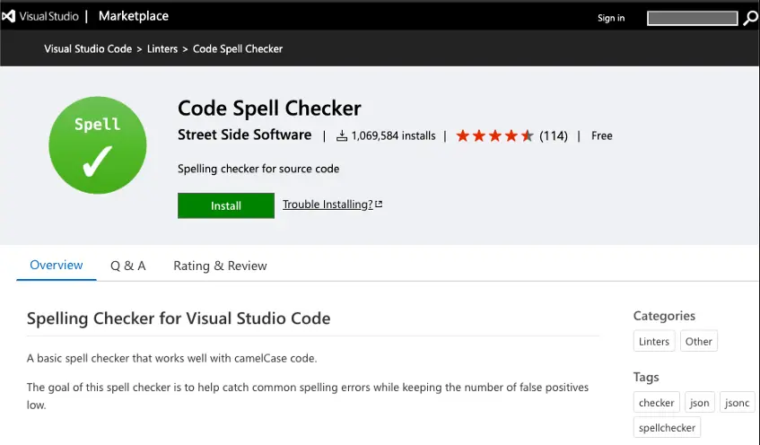Click Code Spell Checker breadcrumb
Image resolution: width=760 pixels, height=445 pixels.
pyautogui.click(x=238, y=49)
